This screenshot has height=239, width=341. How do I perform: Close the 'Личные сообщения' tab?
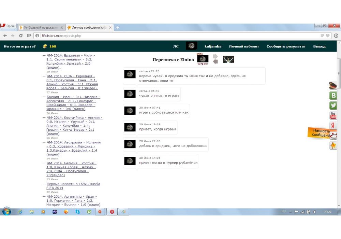tap(110, 28)
